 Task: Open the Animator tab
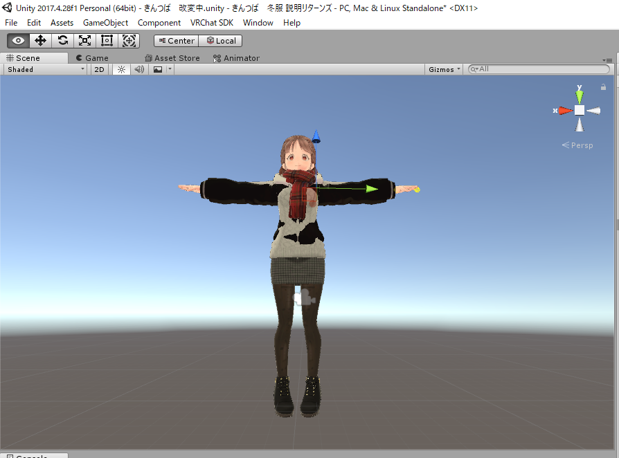point(236,58)
